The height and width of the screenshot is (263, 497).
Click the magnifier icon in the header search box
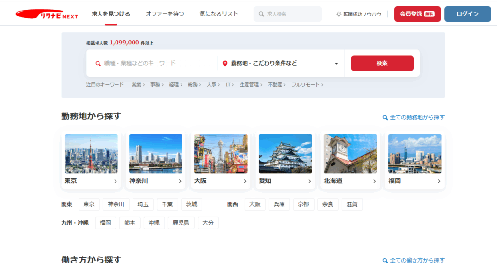point(262,14)
